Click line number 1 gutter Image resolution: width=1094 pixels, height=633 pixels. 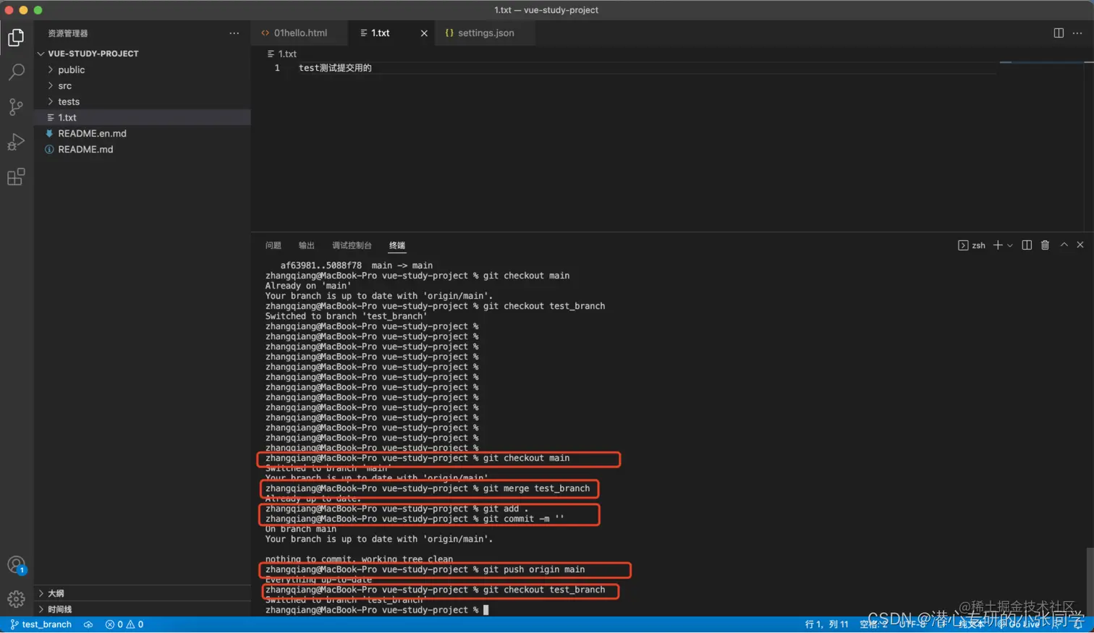[277, 68]
